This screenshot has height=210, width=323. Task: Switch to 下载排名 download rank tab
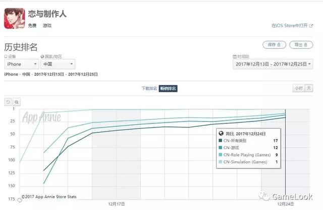[149, 88]
